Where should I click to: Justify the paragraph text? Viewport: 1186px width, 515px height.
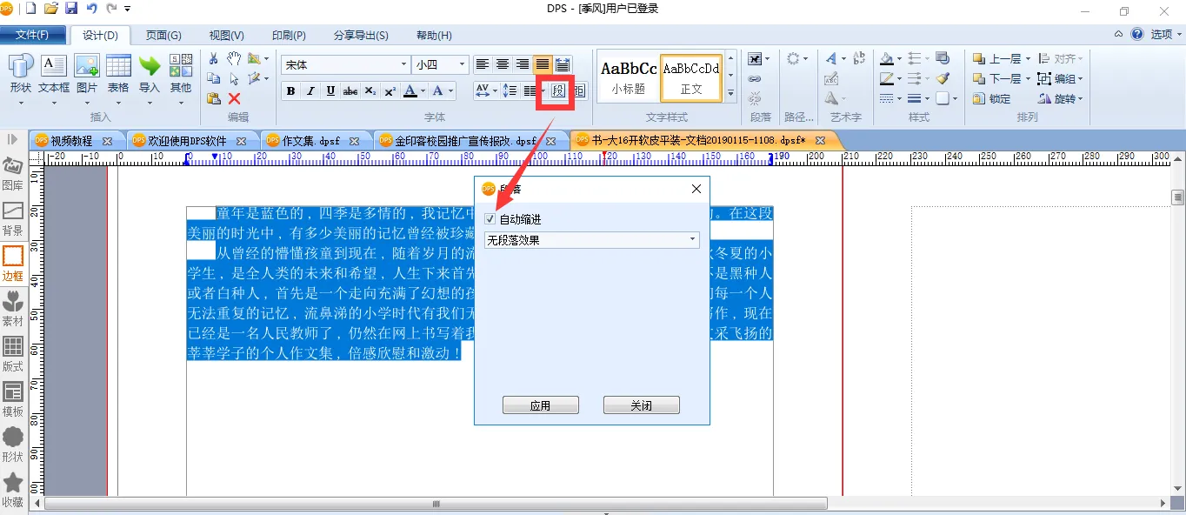coord(543,64)
